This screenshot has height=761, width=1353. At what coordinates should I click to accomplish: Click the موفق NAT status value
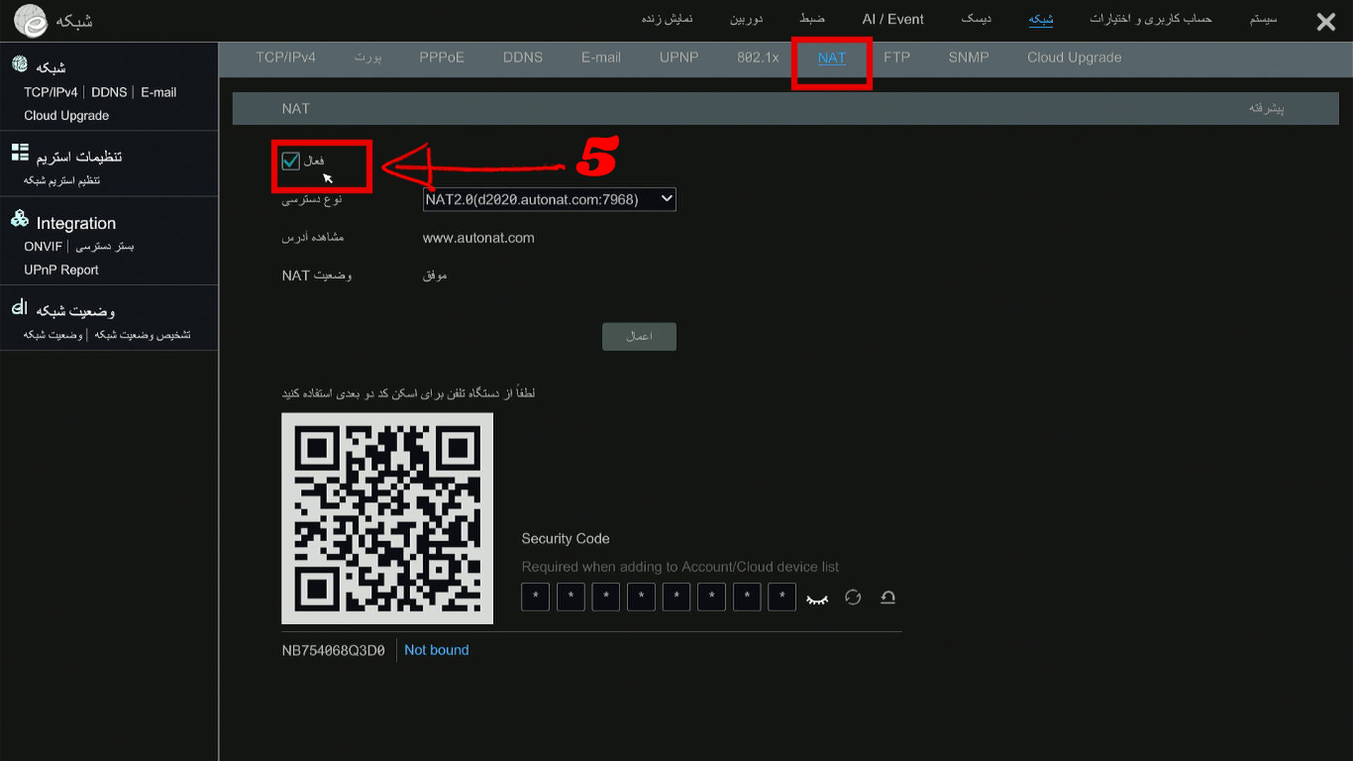coord(435,275)
